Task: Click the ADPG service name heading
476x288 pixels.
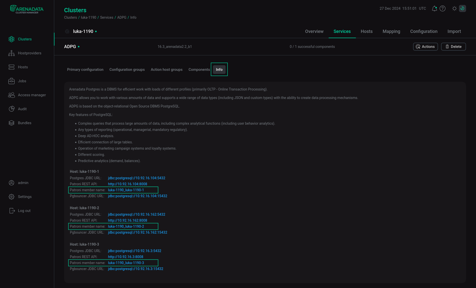Action: pos(70,47)
